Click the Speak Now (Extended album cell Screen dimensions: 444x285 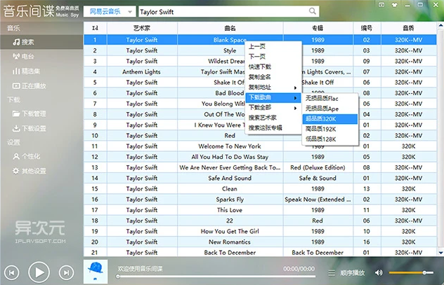click(318, 200)
